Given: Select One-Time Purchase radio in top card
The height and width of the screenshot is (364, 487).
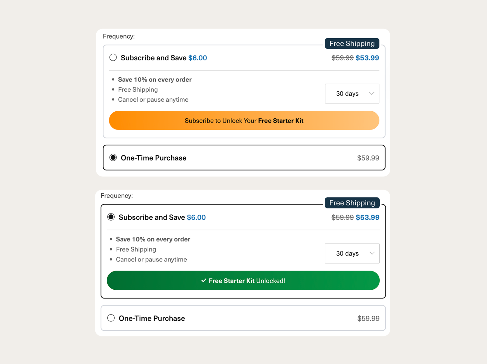Looking at the screenshot, I should click(x=113, y=157).
